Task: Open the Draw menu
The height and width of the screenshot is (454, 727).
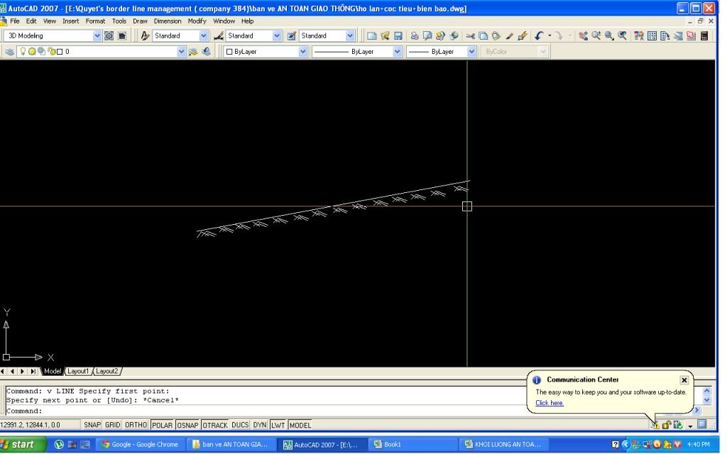Action: tap(140, 21)
